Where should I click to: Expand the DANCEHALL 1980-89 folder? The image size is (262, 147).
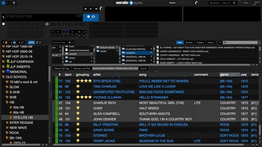(151, 57)
